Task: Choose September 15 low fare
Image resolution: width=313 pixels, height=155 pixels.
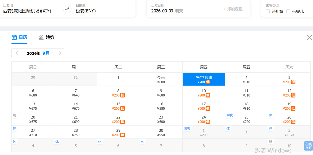Action: tap(118, 106)
